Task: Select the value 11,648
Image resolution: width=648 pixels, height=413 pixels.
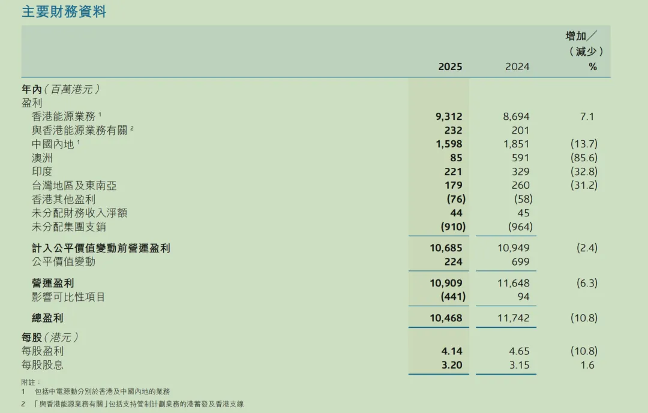Action: point(513,283)
